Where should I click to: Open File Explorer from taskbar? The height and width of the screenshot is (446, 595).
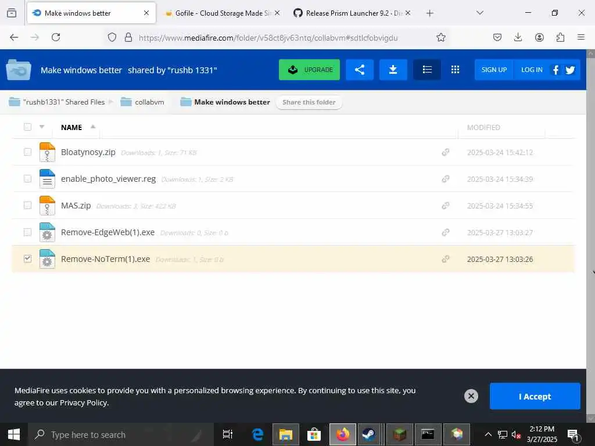point(286,434)
